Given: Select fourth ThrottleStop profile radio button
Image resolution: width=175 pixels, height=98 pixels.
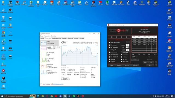Looking at the screenshot, I should click(127, 37).
